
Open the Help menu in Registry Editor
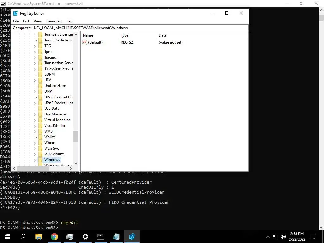coord(69,21)
